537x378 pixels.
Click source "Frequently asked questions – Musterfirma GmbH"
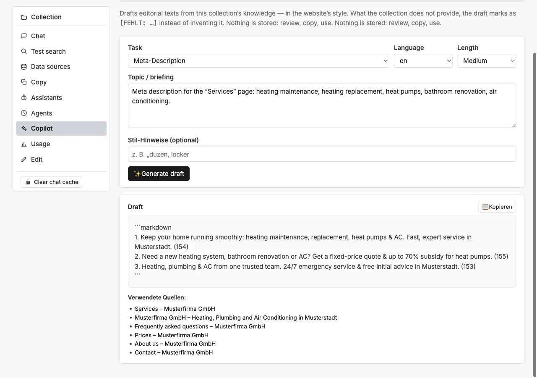coord(200,326)
